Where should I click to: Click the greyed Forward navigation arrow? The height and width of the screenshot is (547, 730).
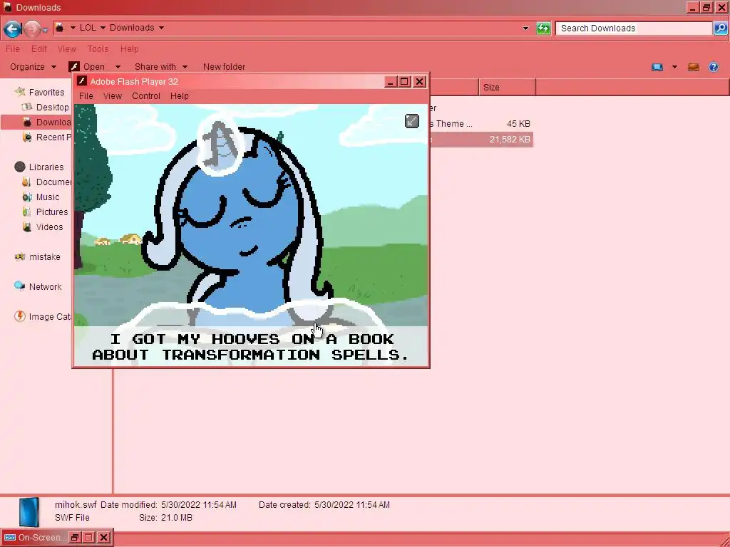31,28
